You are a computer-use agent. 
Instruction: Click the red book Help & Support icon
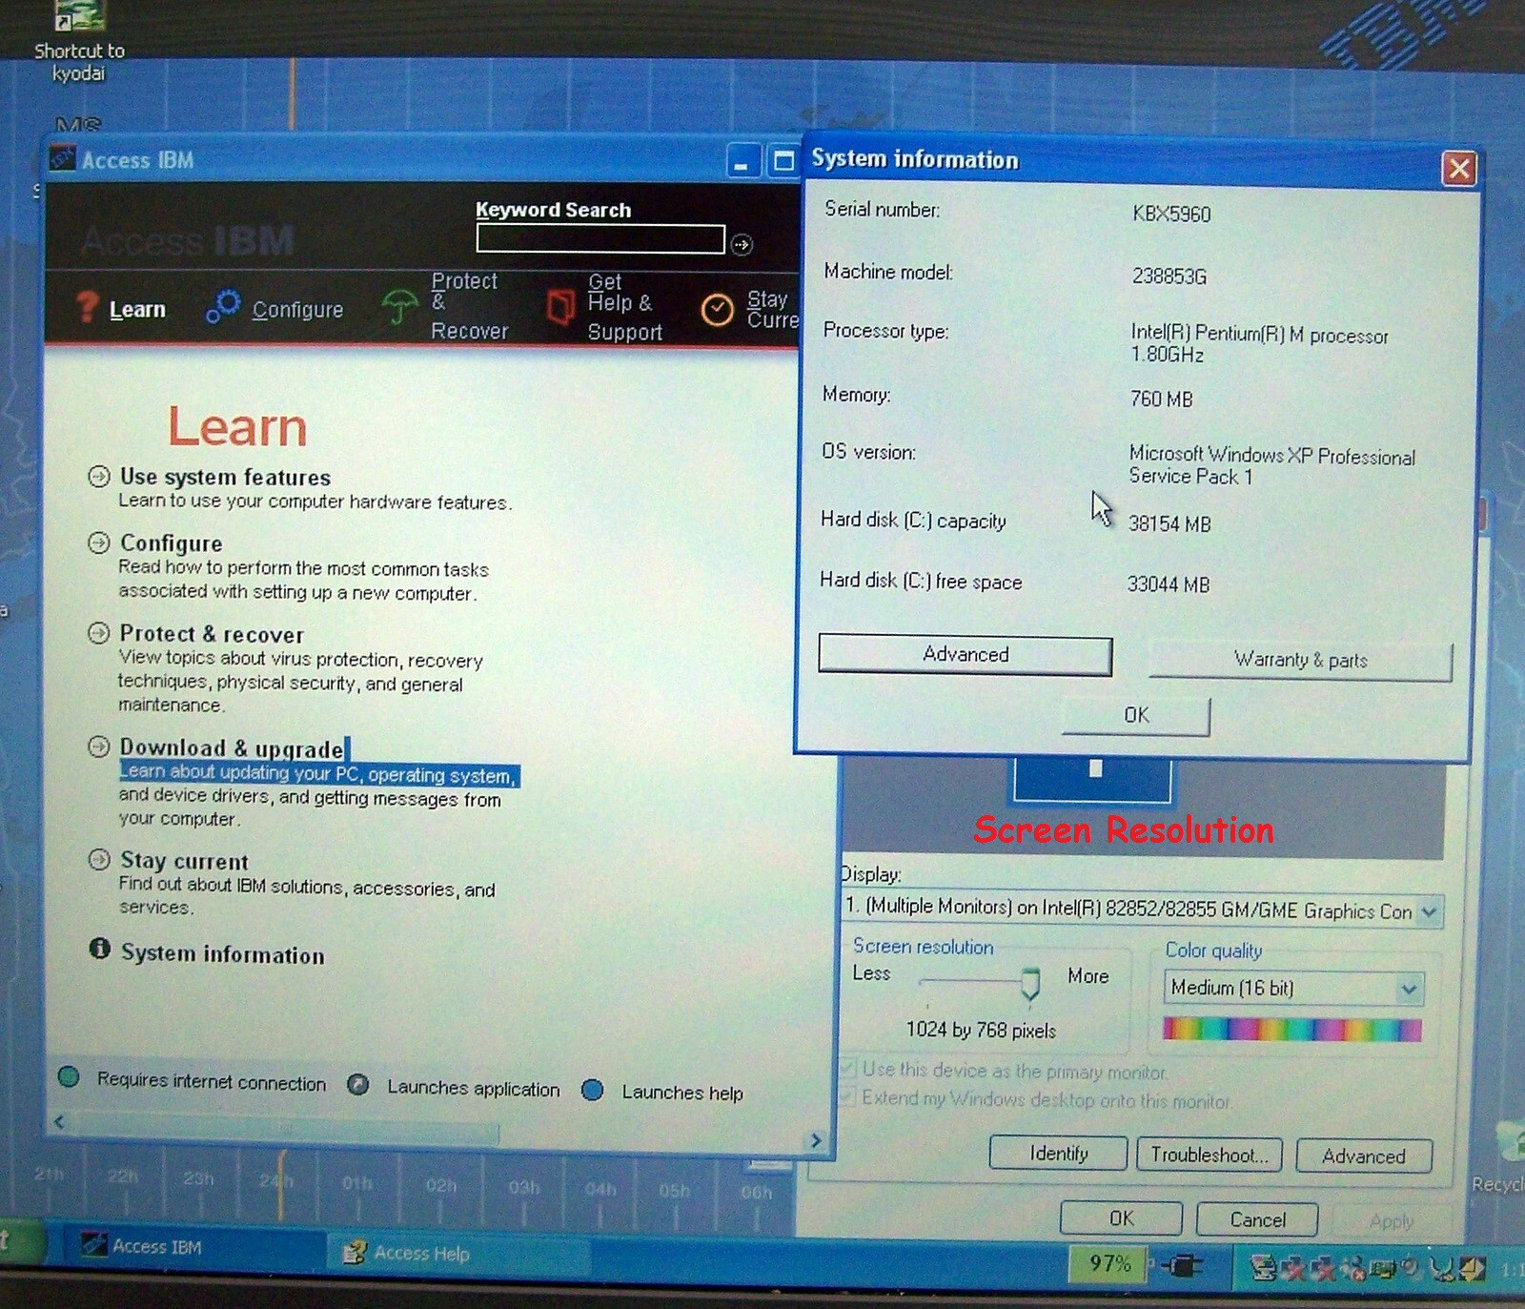tap(560, 307)
